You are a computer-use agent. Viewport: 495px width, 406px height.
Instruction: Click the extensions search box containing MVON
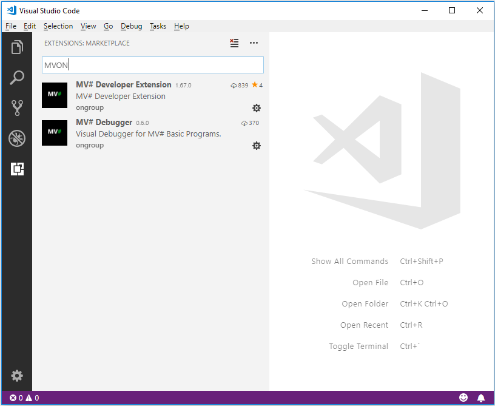pyautogui.click(x=152, y=65)
